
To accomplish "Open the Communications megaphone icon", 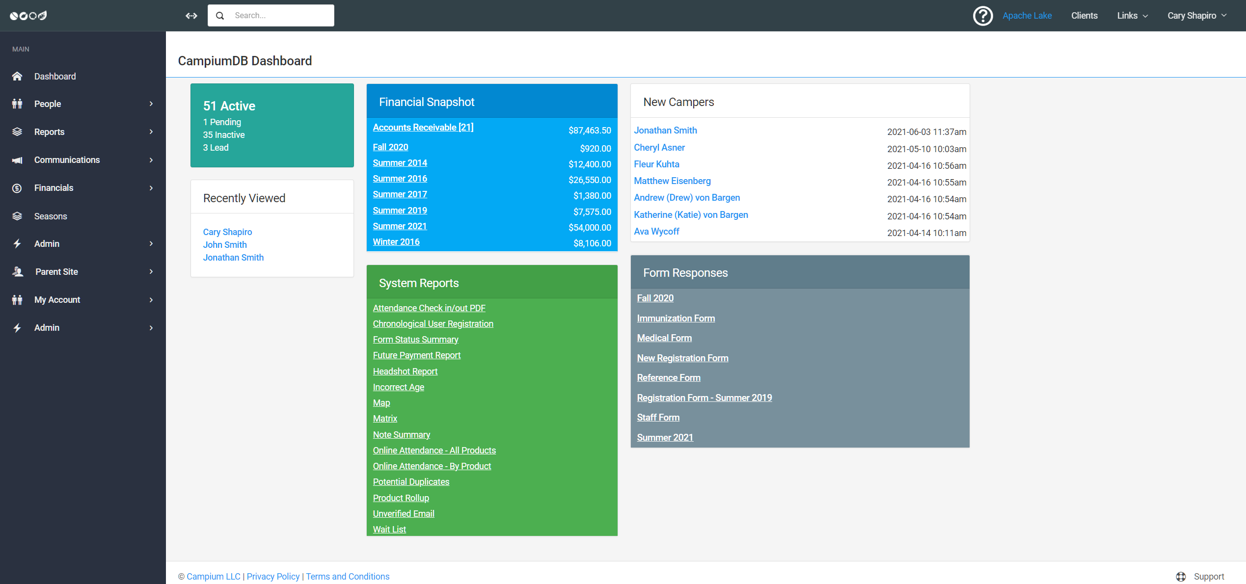I will point(17,160).
